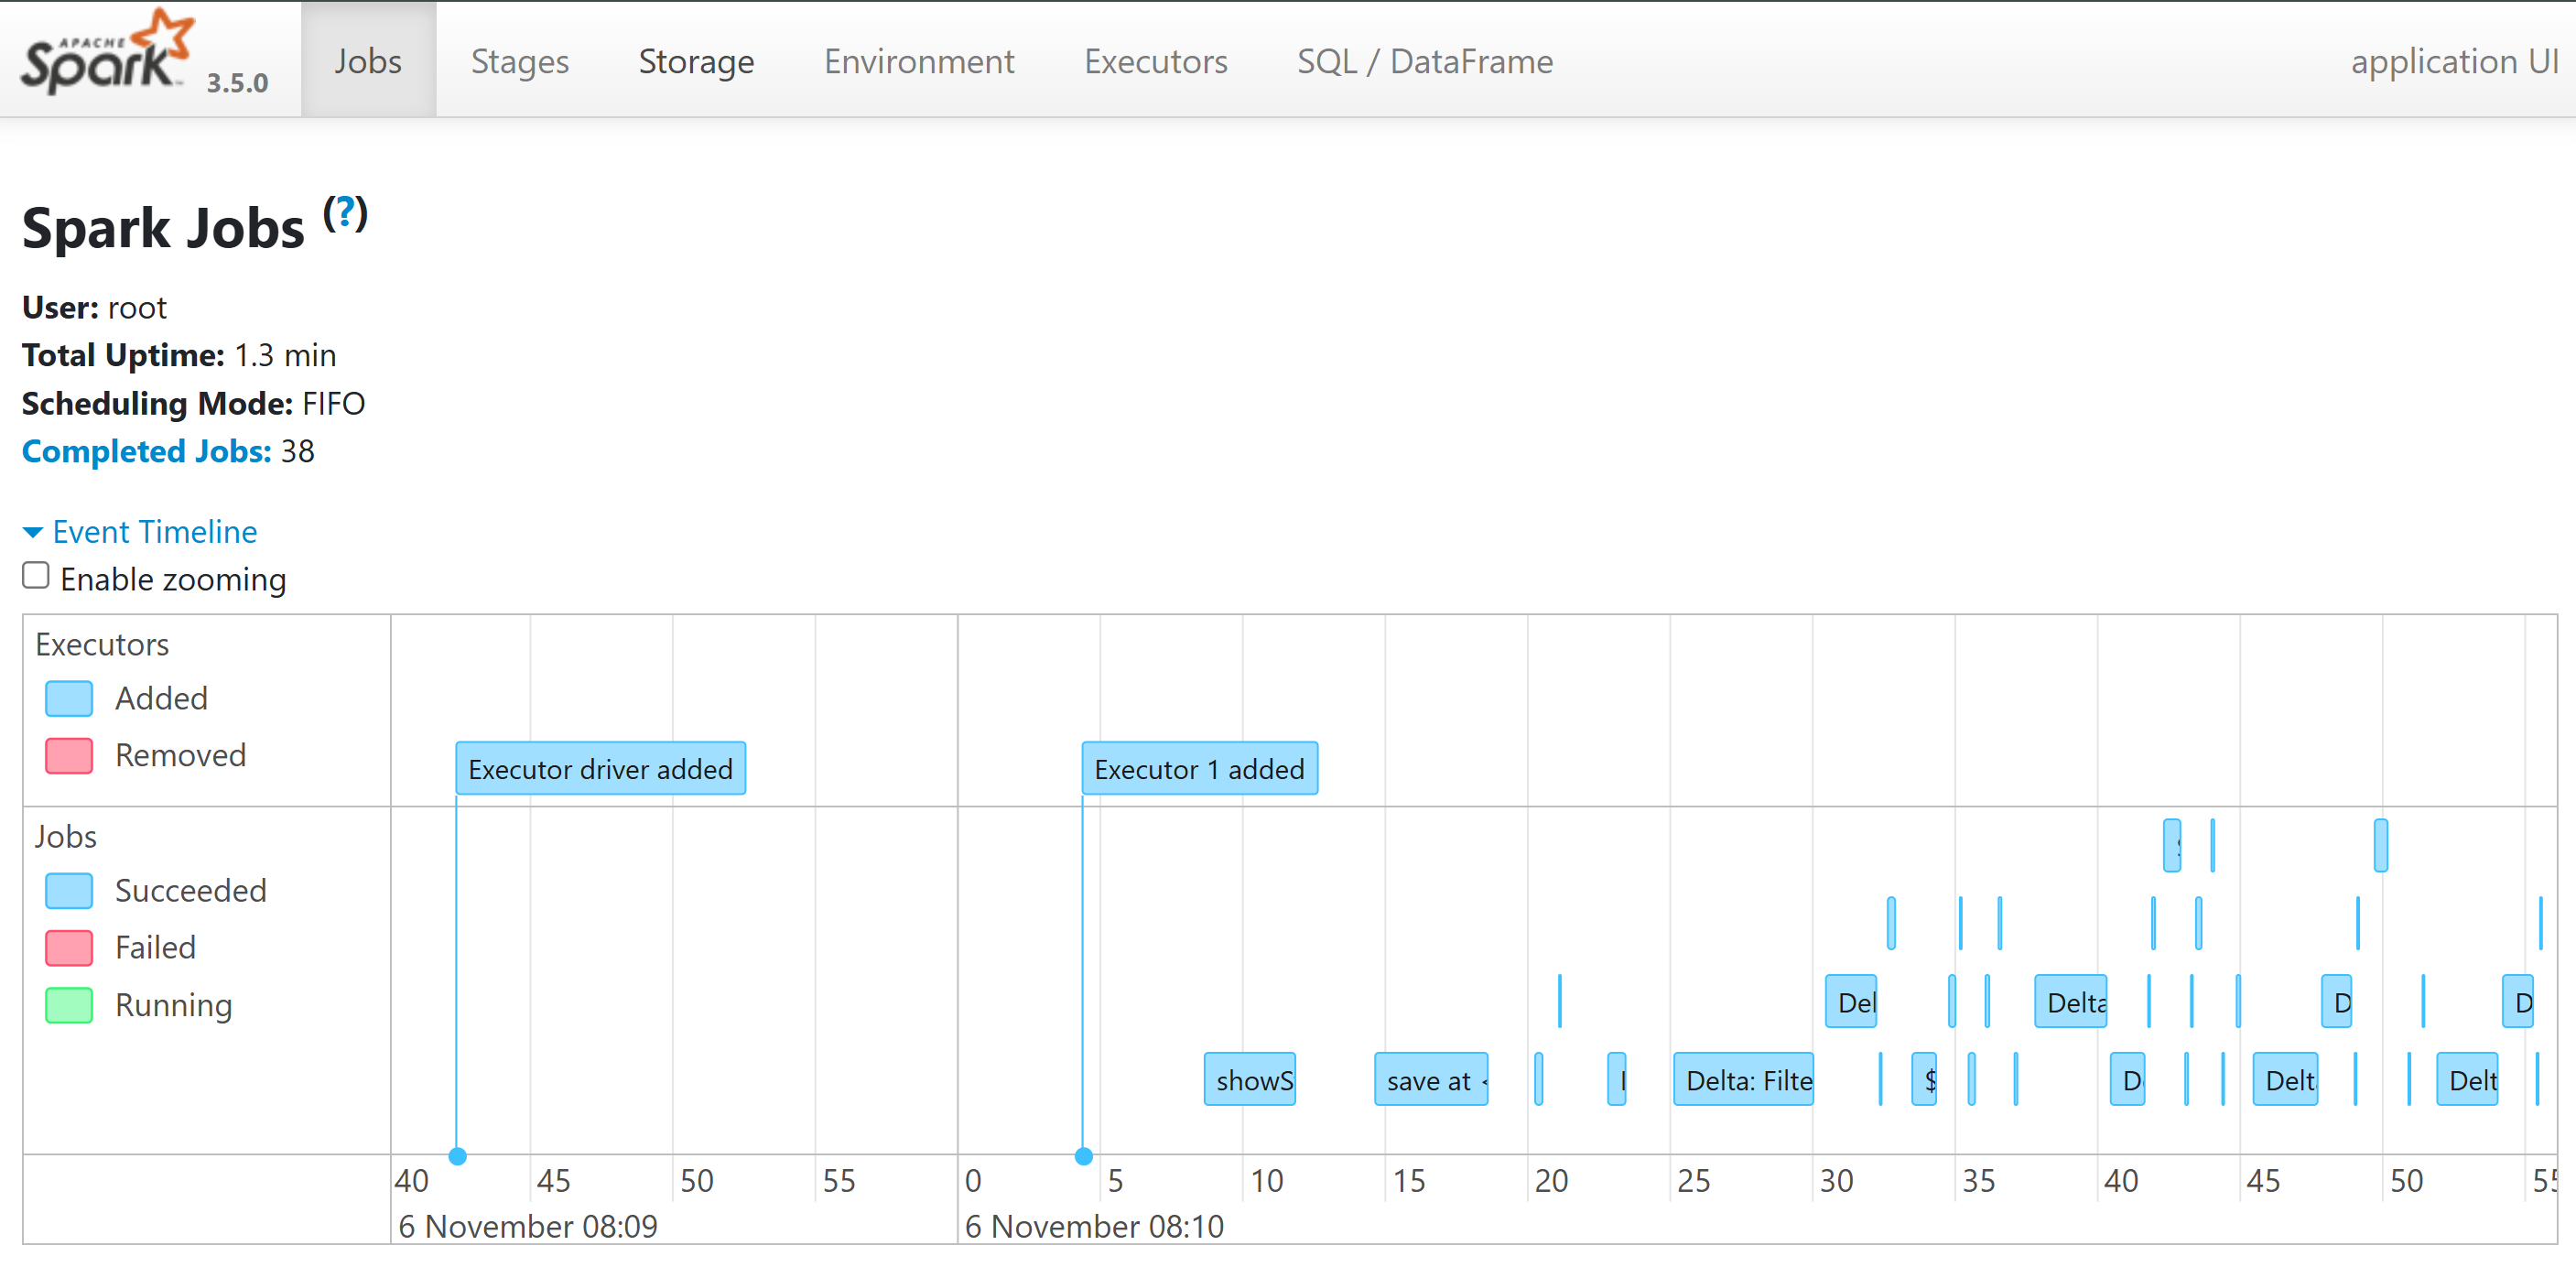Screen dimensions: 2576x1267
Task: Click the '6 November 08:09' axis label
Action: (528, 1225)
